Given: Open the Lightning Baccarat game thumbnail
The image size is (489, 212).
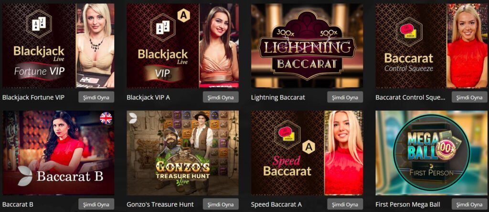Looking at the screenshot, I should coord(307,46).
